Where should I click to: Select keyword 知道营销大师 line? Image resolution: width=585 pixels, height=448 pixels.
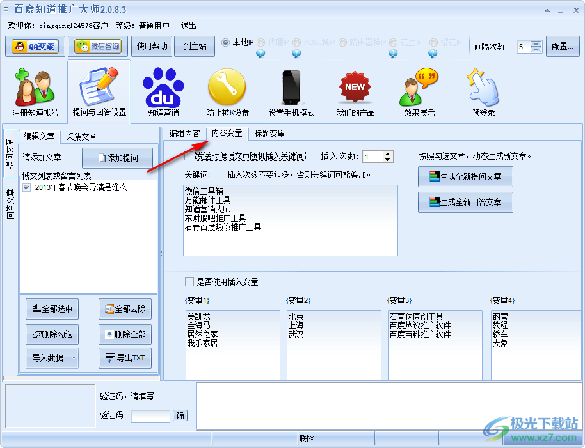click(208, 209)
